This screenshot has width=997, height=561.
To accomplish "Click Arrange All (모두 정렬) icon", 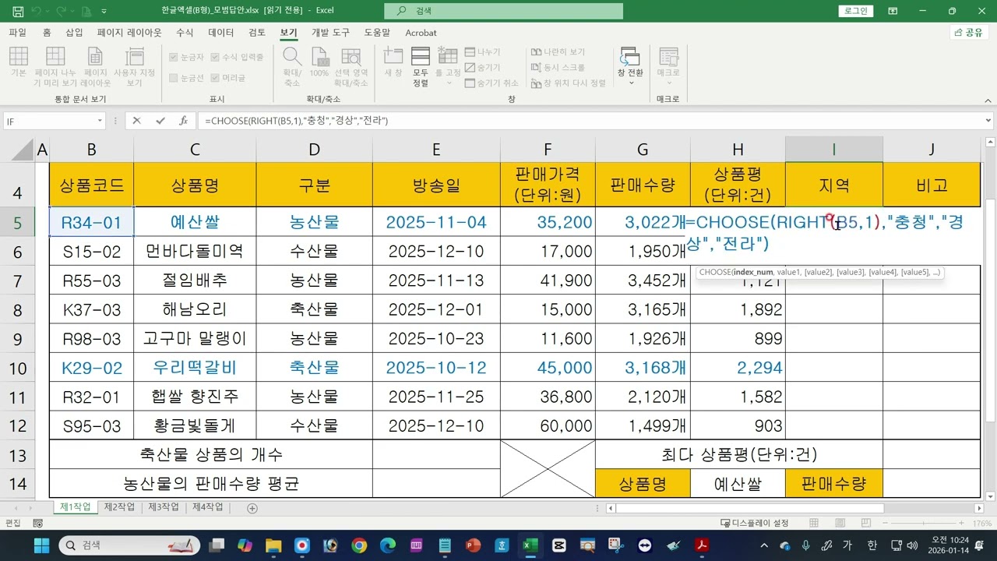I will tap(421, 66).
